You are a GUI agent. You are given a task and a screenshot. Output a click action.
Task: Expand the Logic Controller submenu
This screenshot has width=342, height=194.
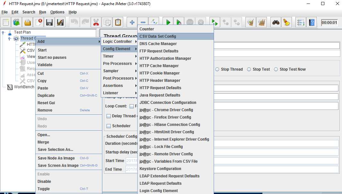click(x=120, y=42)
